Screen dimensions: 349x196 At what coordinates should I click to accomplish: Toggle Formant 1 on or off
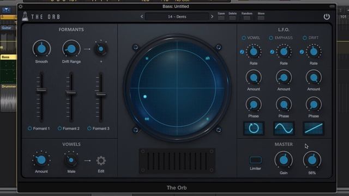(x=29, y=128)
